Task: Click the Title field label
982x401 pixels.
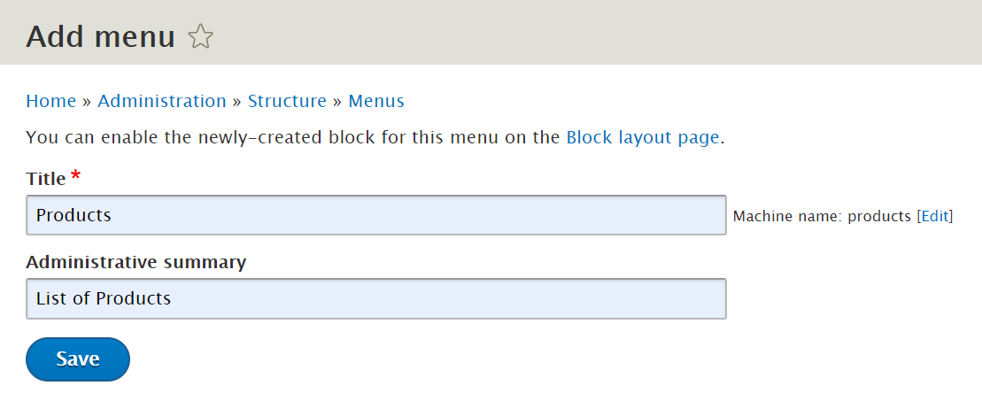Action: pyautogui.click(x=46, y=179)
